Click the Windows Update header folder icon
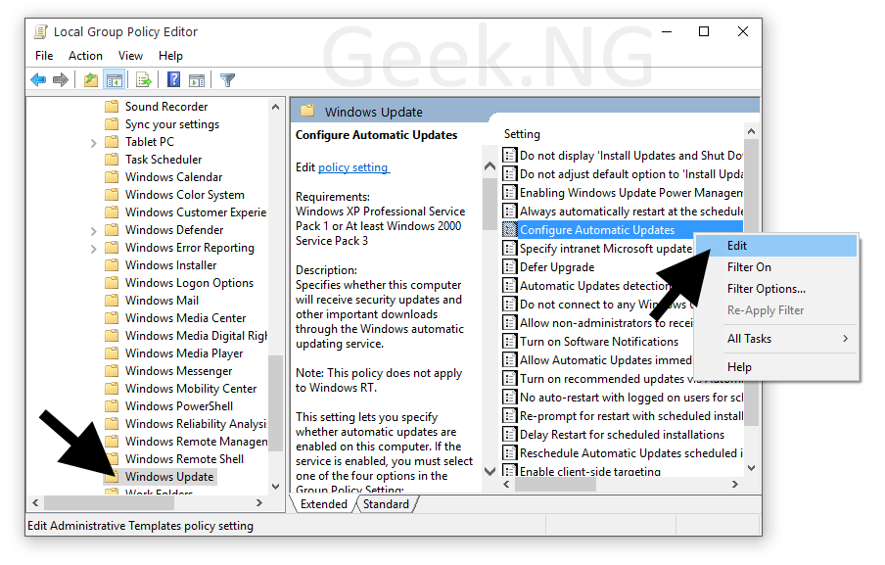This screenshot has width=885, height=565. [x=307, y=111]
